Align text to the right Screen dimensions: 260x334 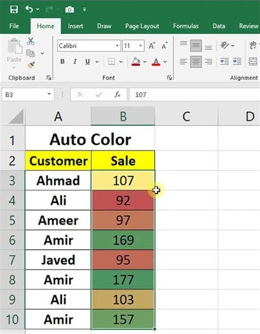[x=208, y=62]
